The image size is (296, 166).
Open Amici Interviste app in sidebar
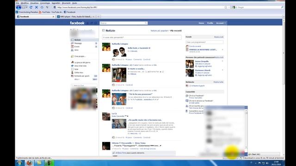80,66
